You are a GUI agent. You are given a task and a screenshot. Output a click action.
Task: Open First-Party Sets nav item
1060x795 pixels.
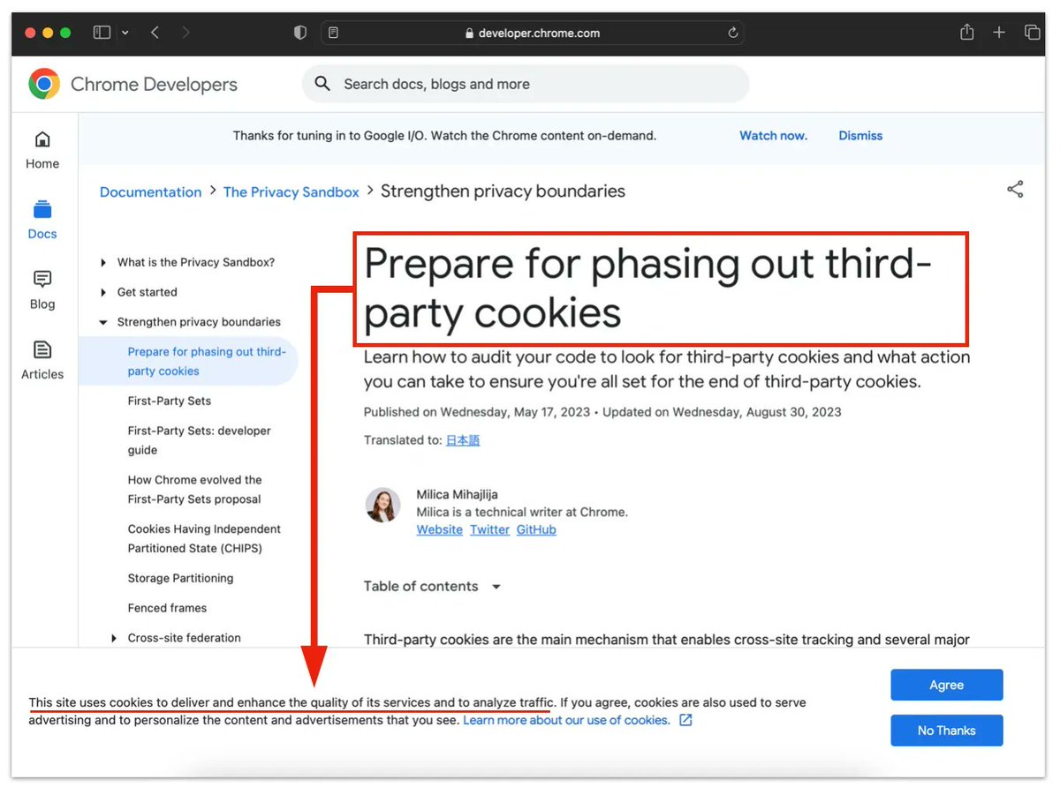(170, 401)
